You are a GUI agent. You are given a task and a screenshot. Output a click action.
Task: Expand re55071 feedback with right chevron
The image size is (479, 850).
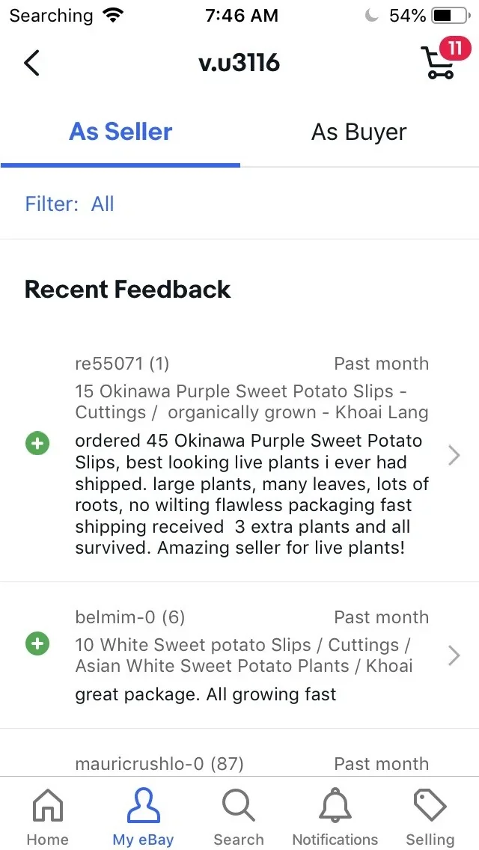(x=454, y=455)
